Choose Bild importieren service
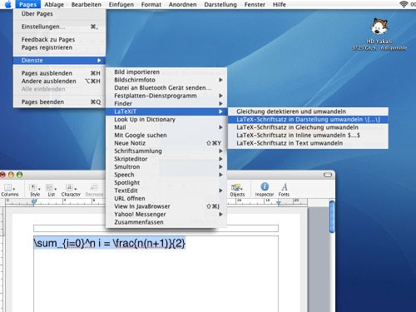This screenshot has height=312, width=416. coord(166,72)
